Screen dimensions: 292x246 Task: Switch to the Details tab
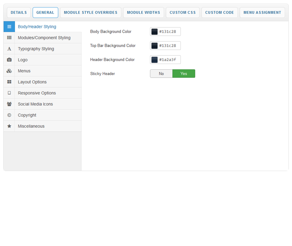pos(19,13)
